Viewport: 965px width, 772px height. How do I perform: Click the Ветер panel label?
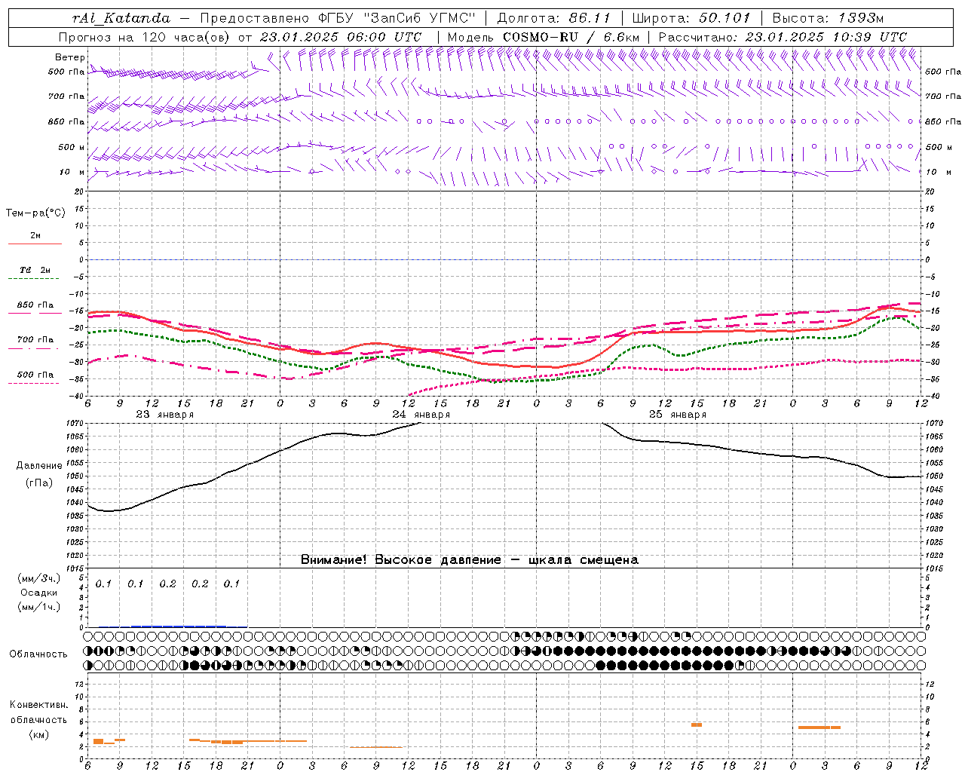pyautogui.click(x=69, y=57)
